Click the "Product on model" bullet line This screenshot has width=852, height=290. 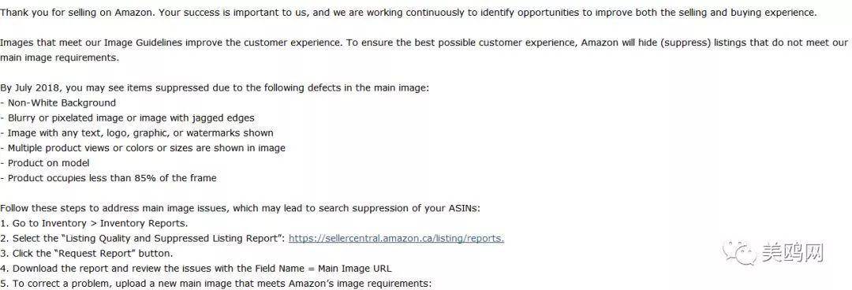44,163
